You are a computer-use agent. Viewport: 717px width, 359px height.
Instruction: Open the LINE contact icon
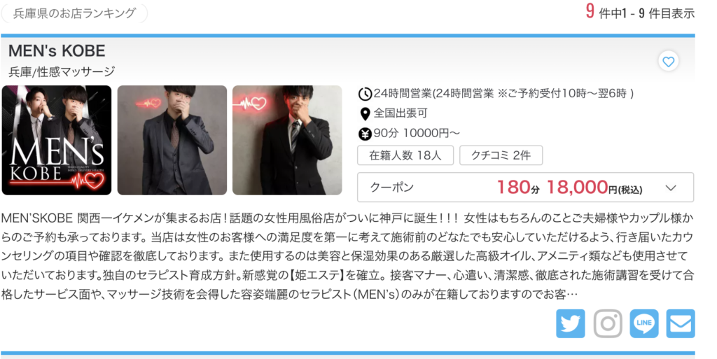click(644, 323)
